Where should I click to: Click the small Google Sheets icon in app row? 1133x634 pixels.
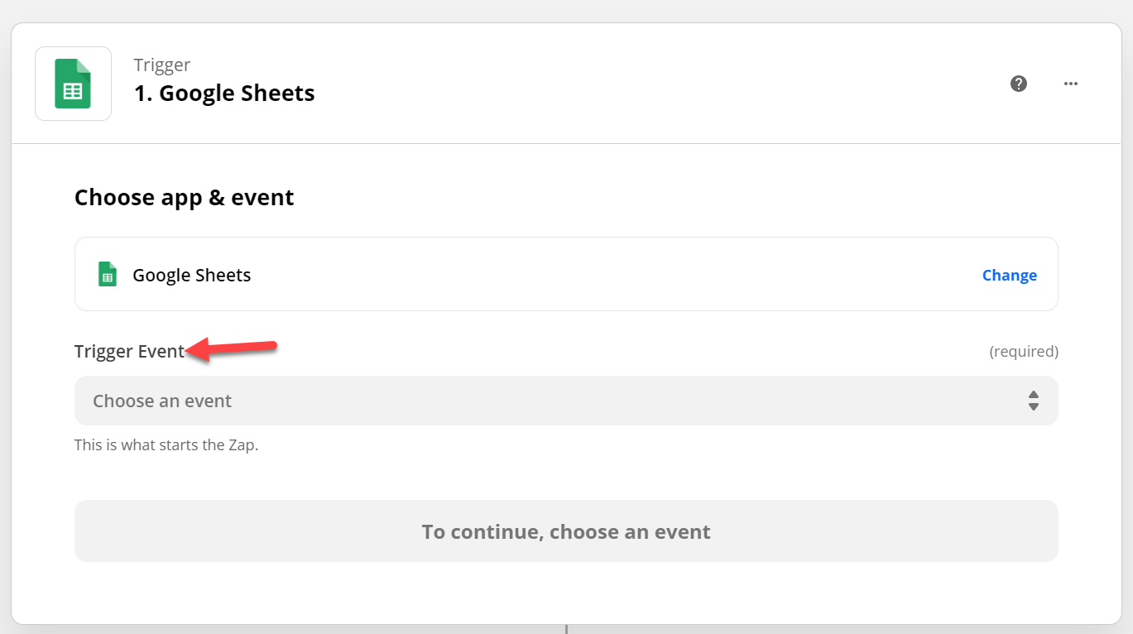tap(108, 275)
